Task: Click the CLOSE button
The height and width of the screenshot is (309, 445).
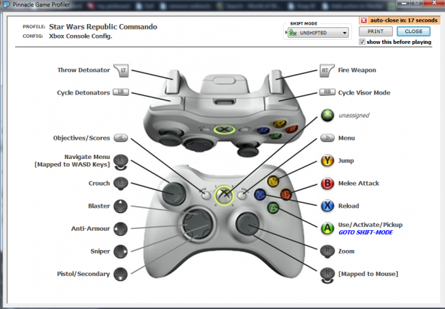Action: 414,32
